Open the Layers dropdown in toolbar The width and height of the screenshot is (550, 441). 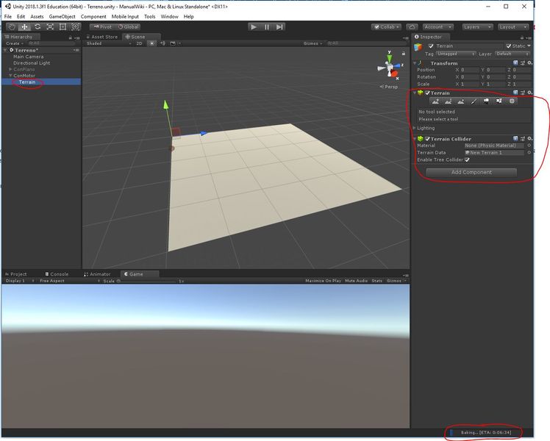(477, 27)
